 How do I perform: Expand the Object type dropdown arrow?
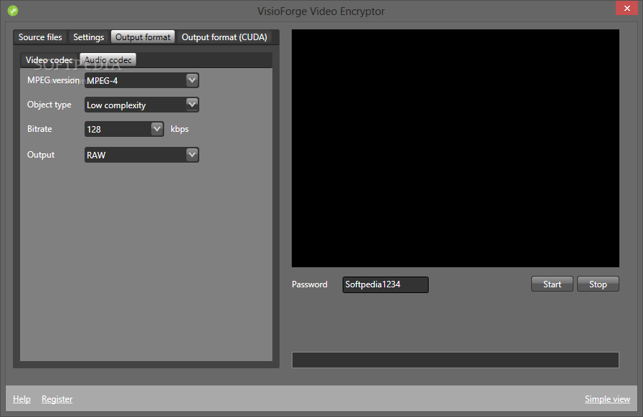tap(192, 104)
